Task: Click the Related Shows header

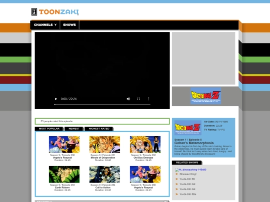Action: click(187, 163)
